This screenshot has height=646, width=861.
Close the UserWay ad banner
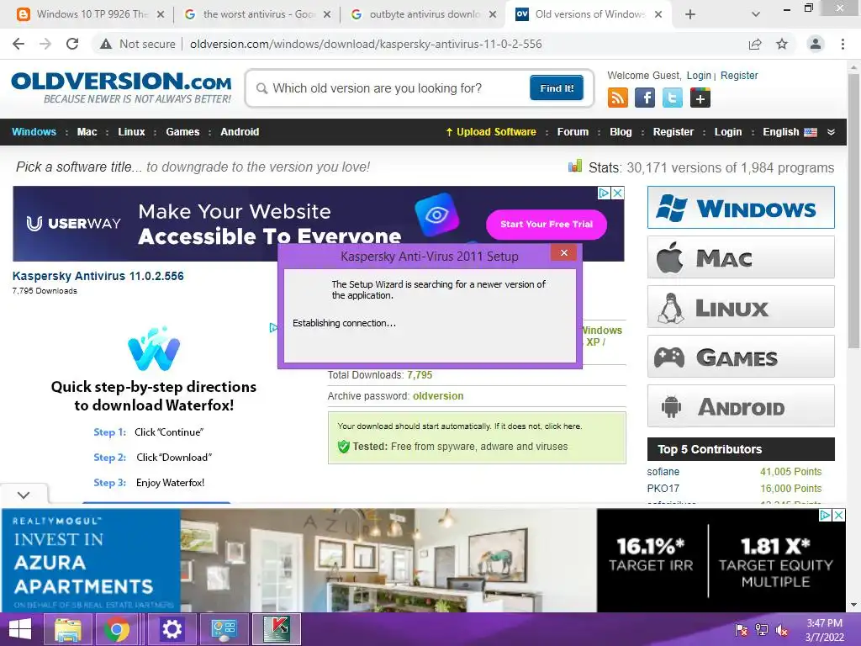click(618, 193)
